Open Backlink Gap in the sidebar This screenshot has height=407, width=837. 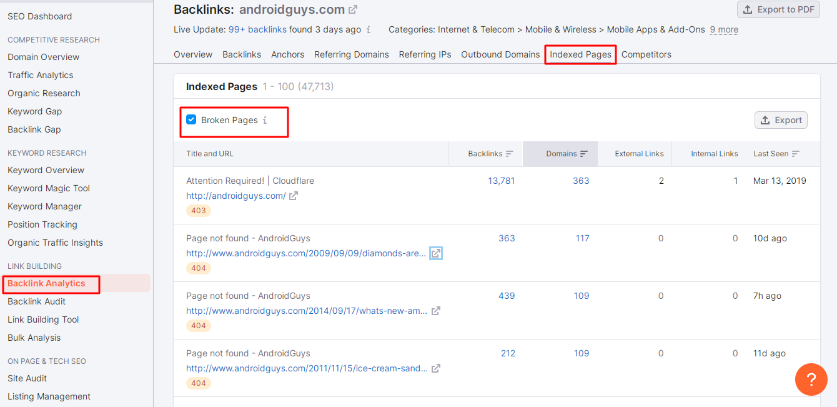click(34, 129)
